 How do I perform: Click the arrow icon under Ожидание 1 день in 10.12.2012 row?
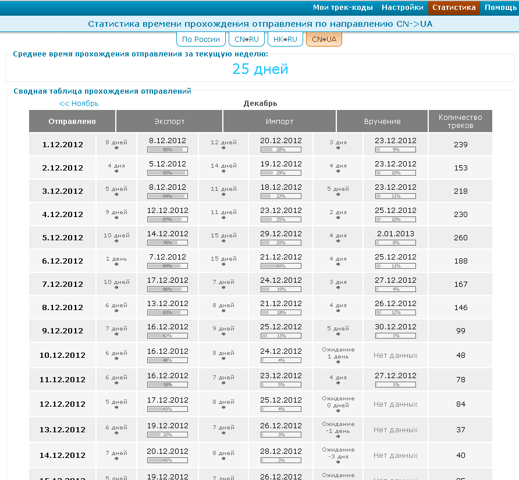point(338,362)
